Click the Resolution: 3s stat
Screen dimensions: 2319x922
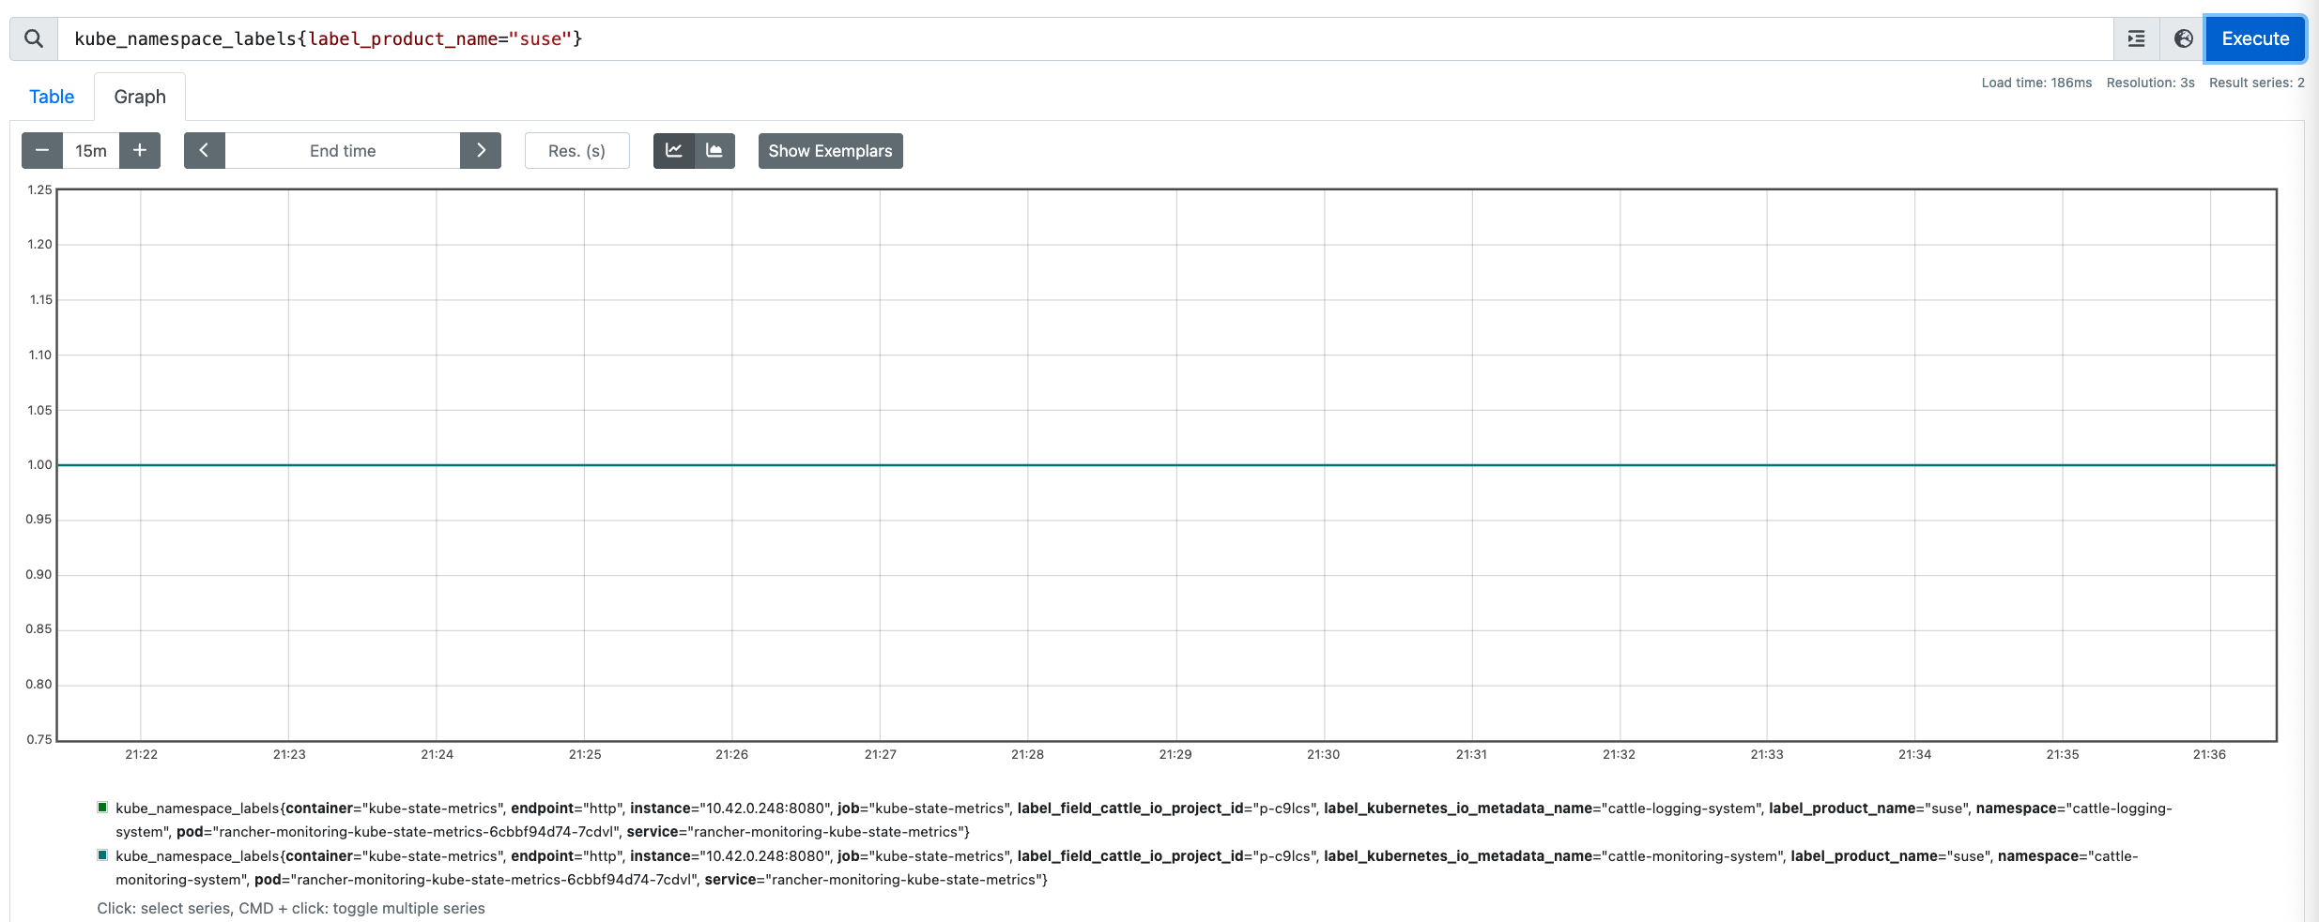click(x=2150, y=83)
